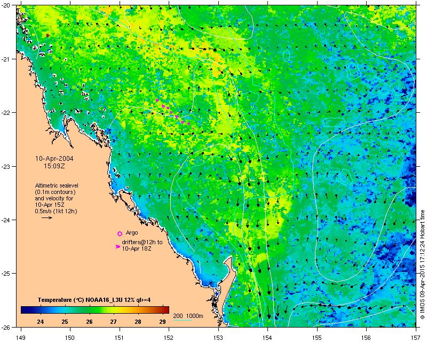The width and height of the screenshot is (427, 342).
Task: Click the longitude axis label 156
Action: coord(367,338)
